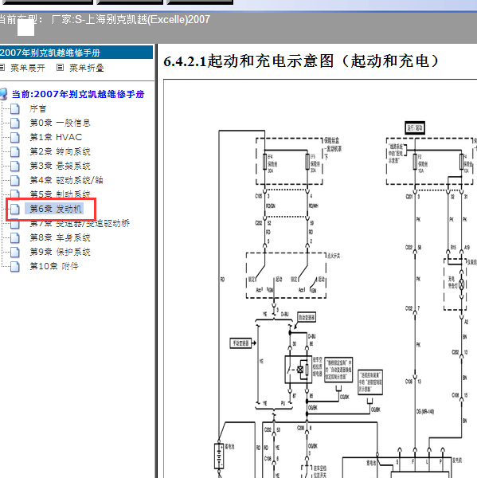This screenshot has width=477, height=478.
Task: Click page icon beside 第0章 一般信息
Action: 15,123
